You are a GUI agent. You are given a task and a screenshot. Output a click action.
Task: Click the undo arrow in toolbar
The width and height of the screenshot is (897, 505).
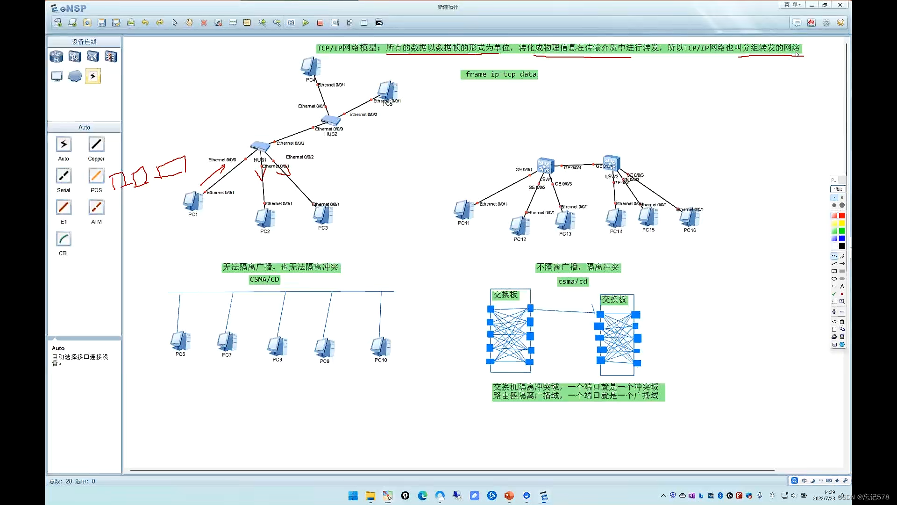click(145, 22)
